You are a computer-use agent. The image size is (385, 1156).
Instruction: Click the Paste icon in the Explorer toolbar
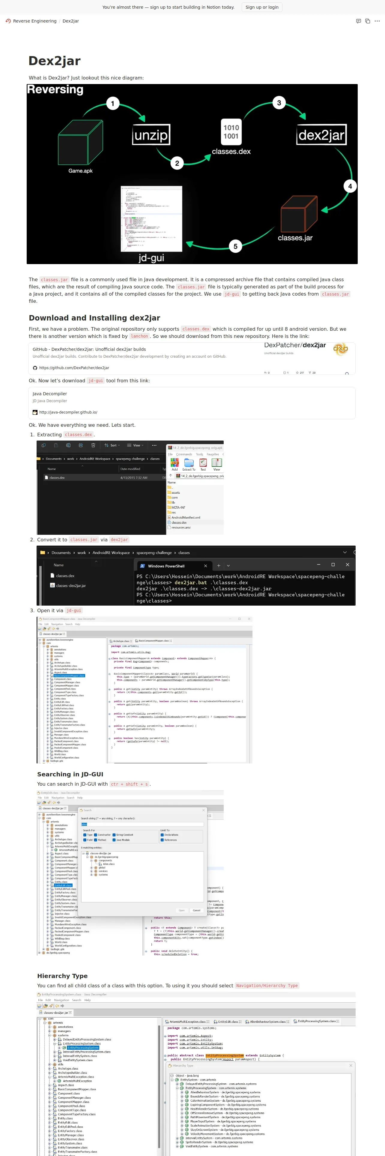pyautogui.click(x=56, y=446)
